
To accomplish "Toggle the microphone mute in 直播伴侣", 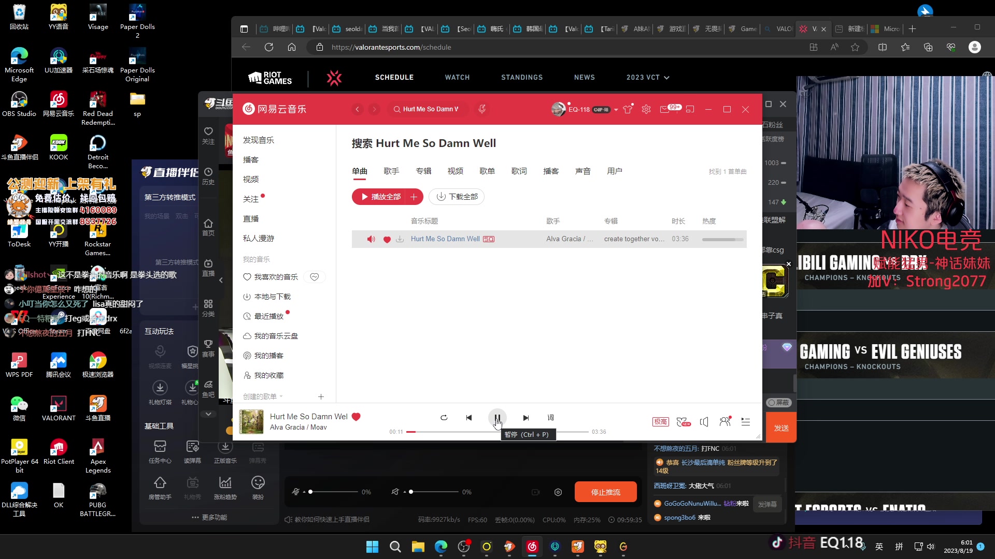I will coord(295,492).
